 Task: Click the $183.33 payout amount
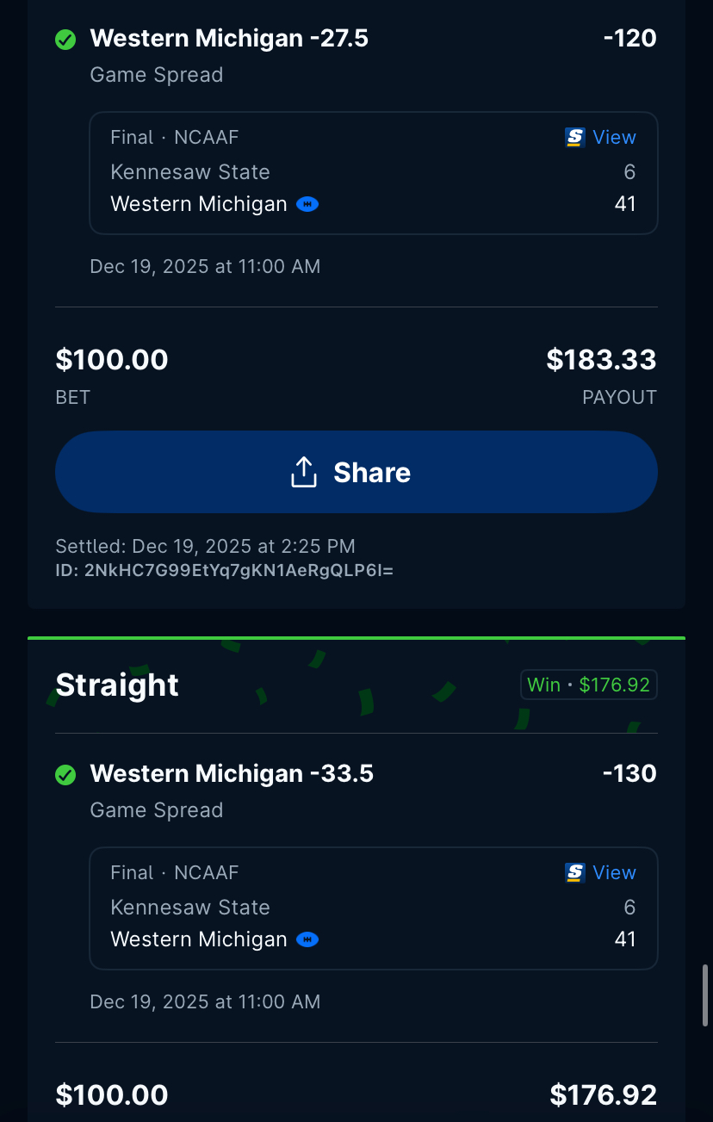(601, 360)
